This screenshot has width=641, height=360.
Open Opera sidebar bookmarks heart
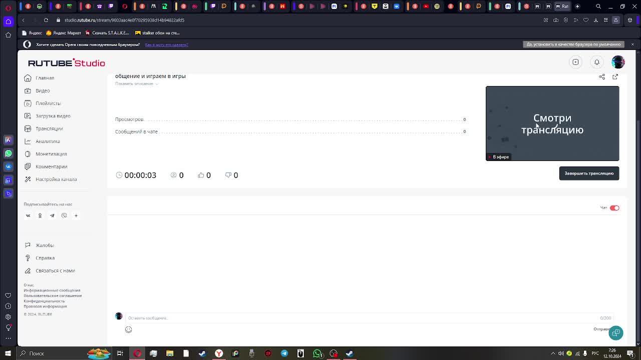(8, 295)
